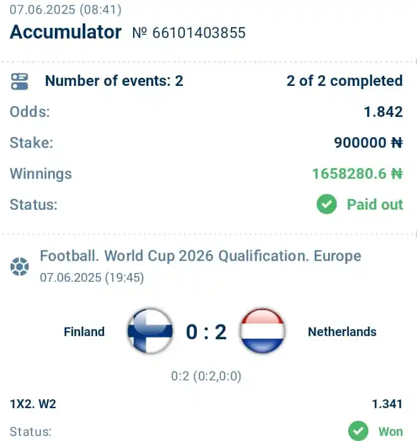The image size is (417, 441).
Task: Click the Naira symbol beside stake
Action: [x=397, y=143]
